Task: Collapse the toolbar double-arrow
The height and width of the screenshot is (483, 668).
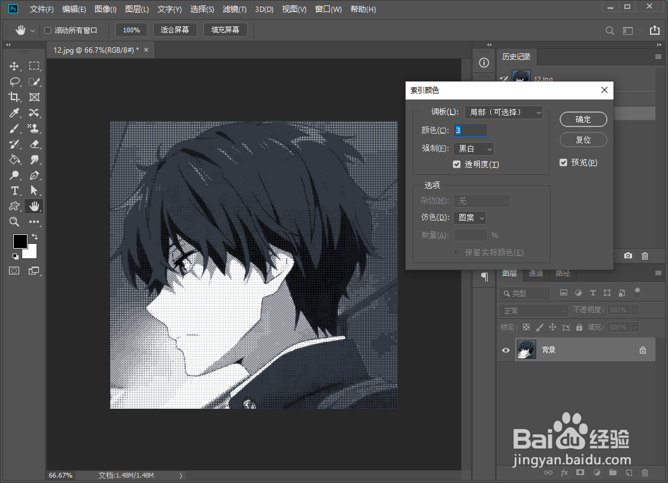Action: point(8,44)
